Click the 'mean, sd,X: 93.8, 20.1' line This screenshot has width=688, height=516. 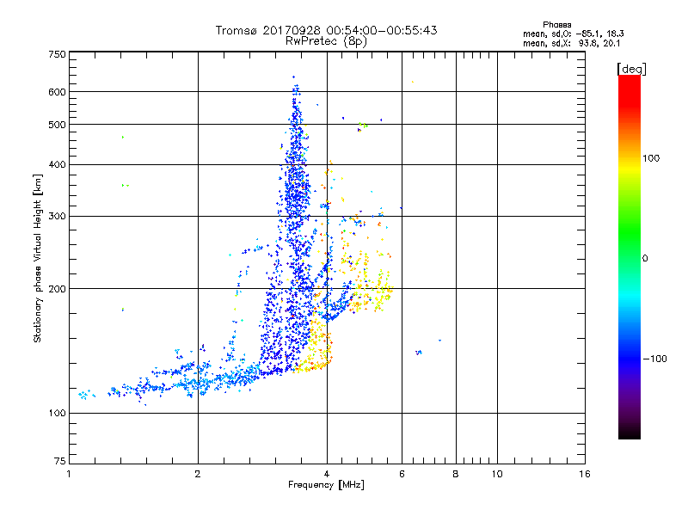tap(571, 43)
